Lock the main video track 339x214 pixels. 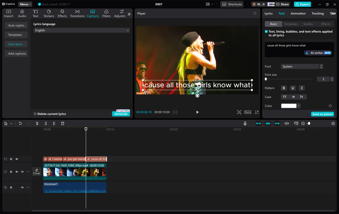pyautogui.click(x=11, y=172)
